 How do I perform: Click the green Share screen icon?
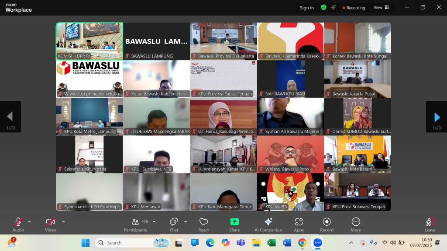(234, 222)
